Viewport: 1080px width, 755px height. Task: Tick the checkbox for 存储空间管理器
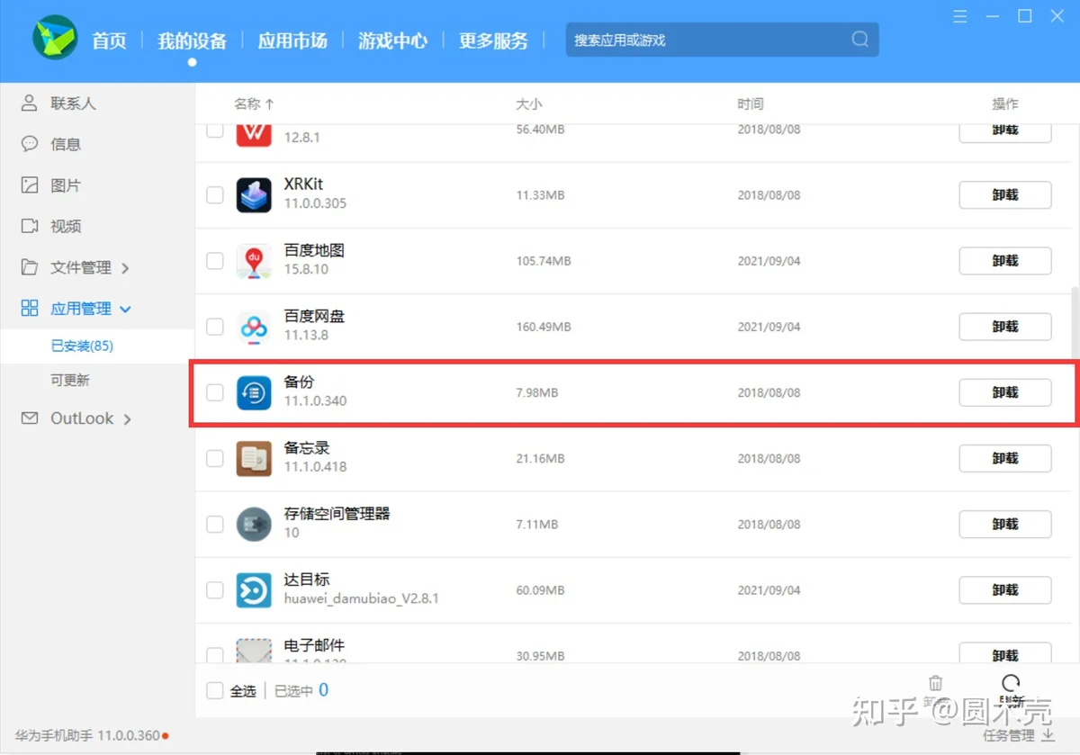215,524
